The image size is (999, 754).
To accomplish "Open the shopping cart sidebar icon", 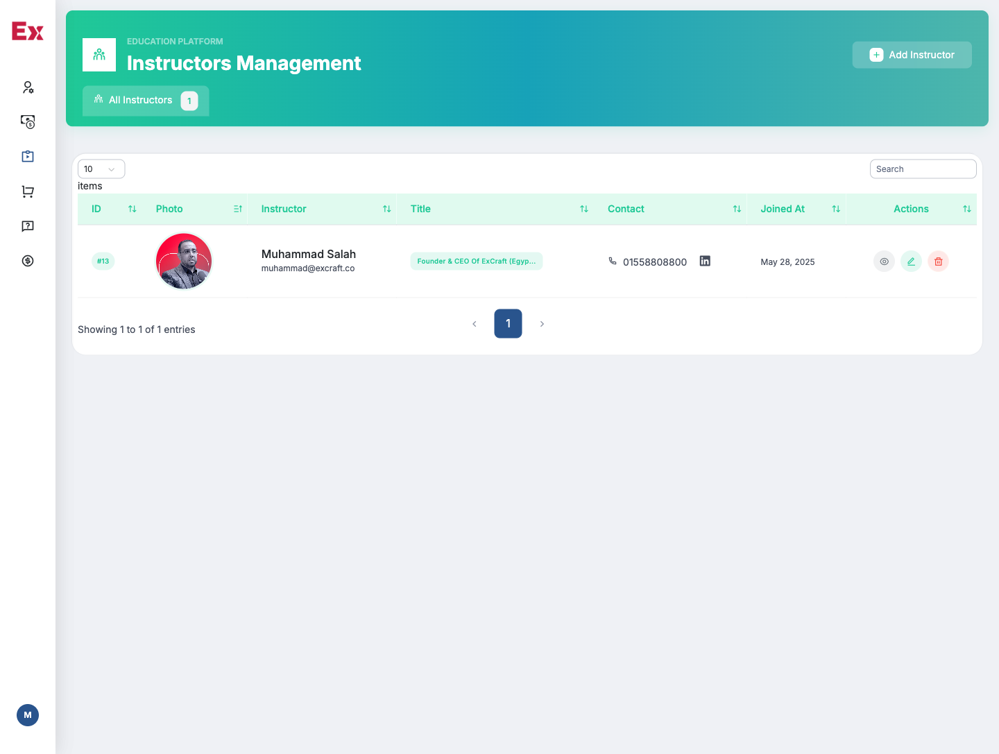I will (x=28, y=191).
